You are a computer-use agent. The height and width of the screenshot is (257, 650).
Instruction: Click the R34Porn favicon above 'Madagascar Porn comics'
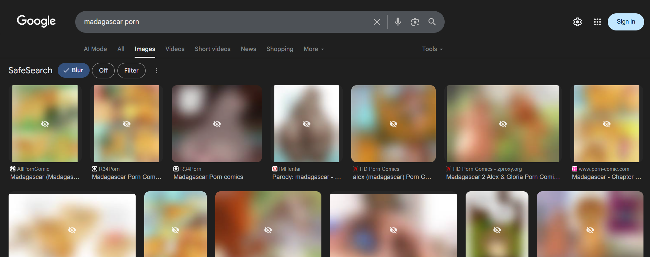pos(176,169)
